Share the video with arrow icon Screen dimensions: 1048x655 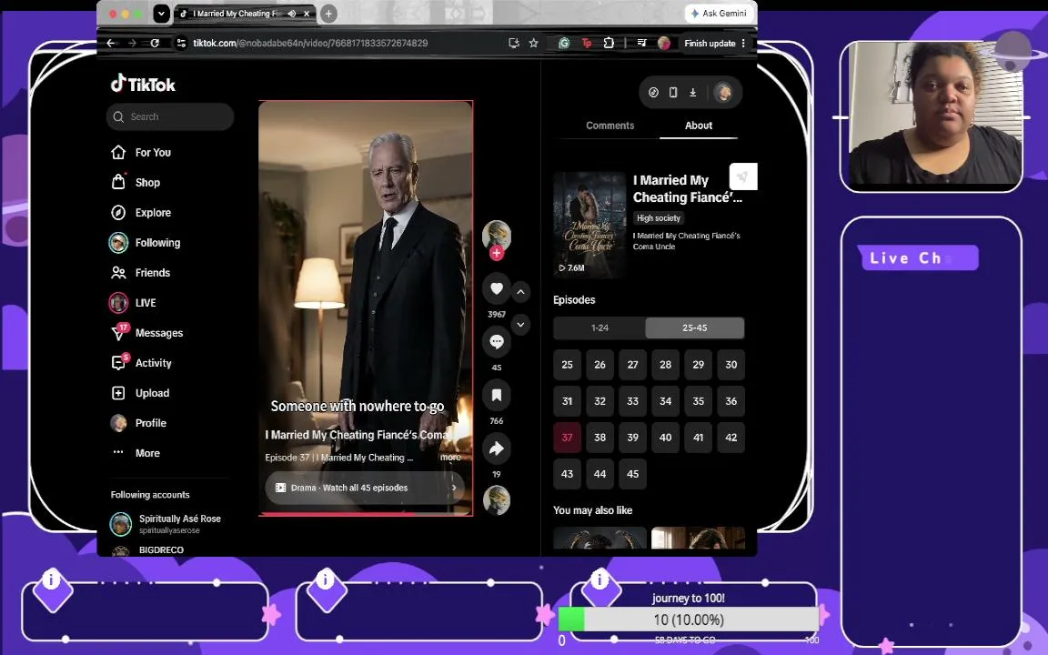coord(497,448)
